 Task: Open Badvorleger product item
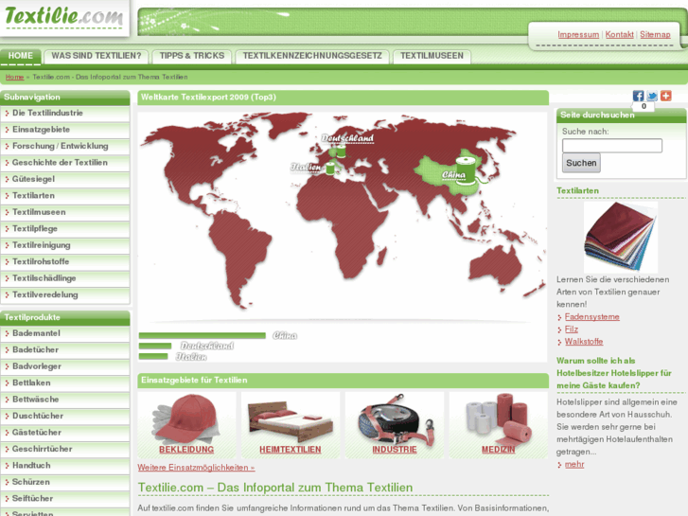(x=65, y=366)
